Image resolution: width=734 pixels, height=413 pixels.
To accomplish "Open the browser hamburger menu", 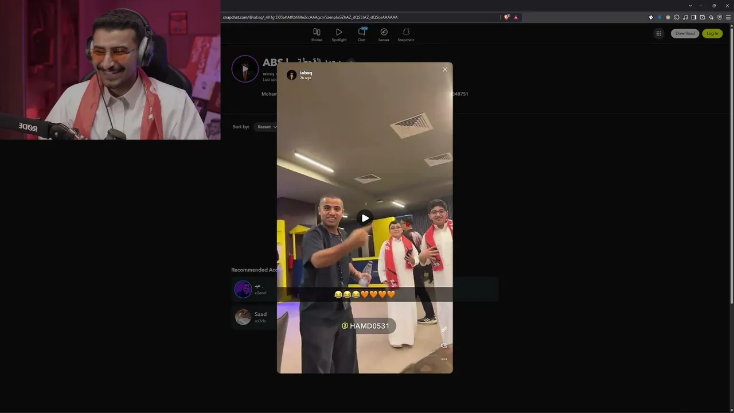I will [x=728, y=17].
